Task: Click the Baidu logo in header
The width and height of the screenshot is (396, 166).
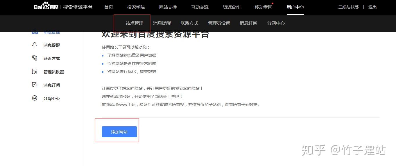Action: [46, 6]
